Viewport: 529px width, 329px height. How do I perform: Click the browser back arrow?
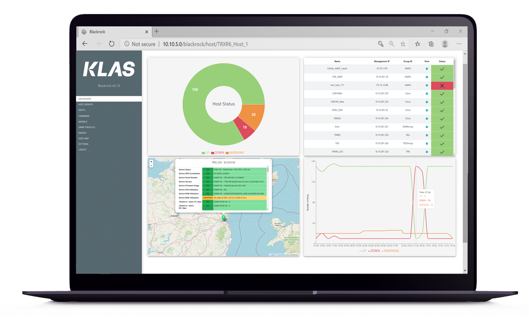[x=85, y=44]
